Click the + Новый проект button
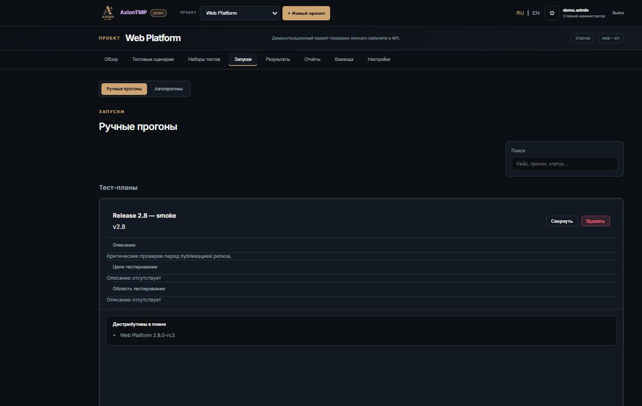 point(306,13)
